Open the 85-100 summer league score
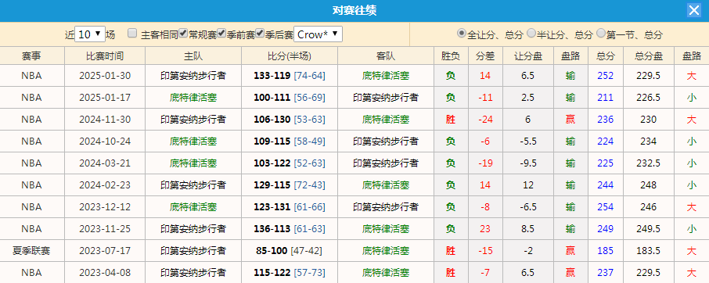 [272, 250]
